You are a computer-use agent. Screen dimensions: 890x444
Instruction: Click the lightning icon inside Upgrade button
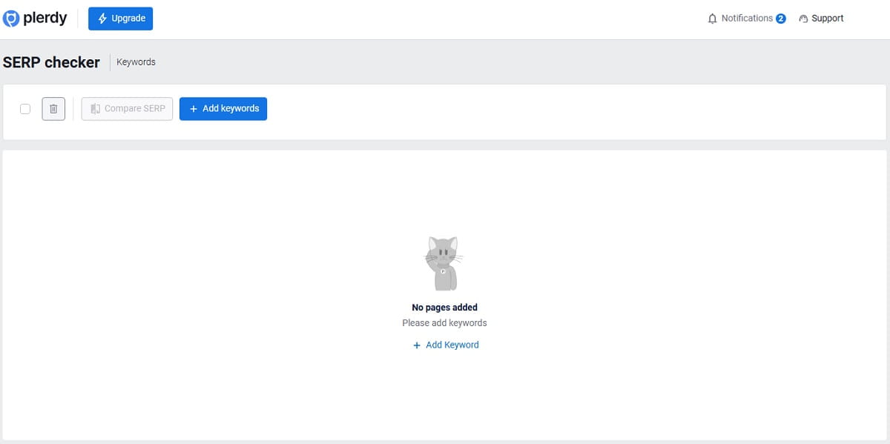point(101,18)
